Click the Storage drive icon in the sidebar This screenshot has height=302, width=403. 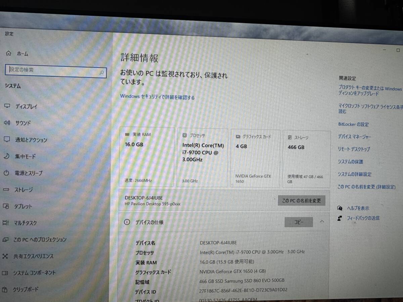coord(6,190)
